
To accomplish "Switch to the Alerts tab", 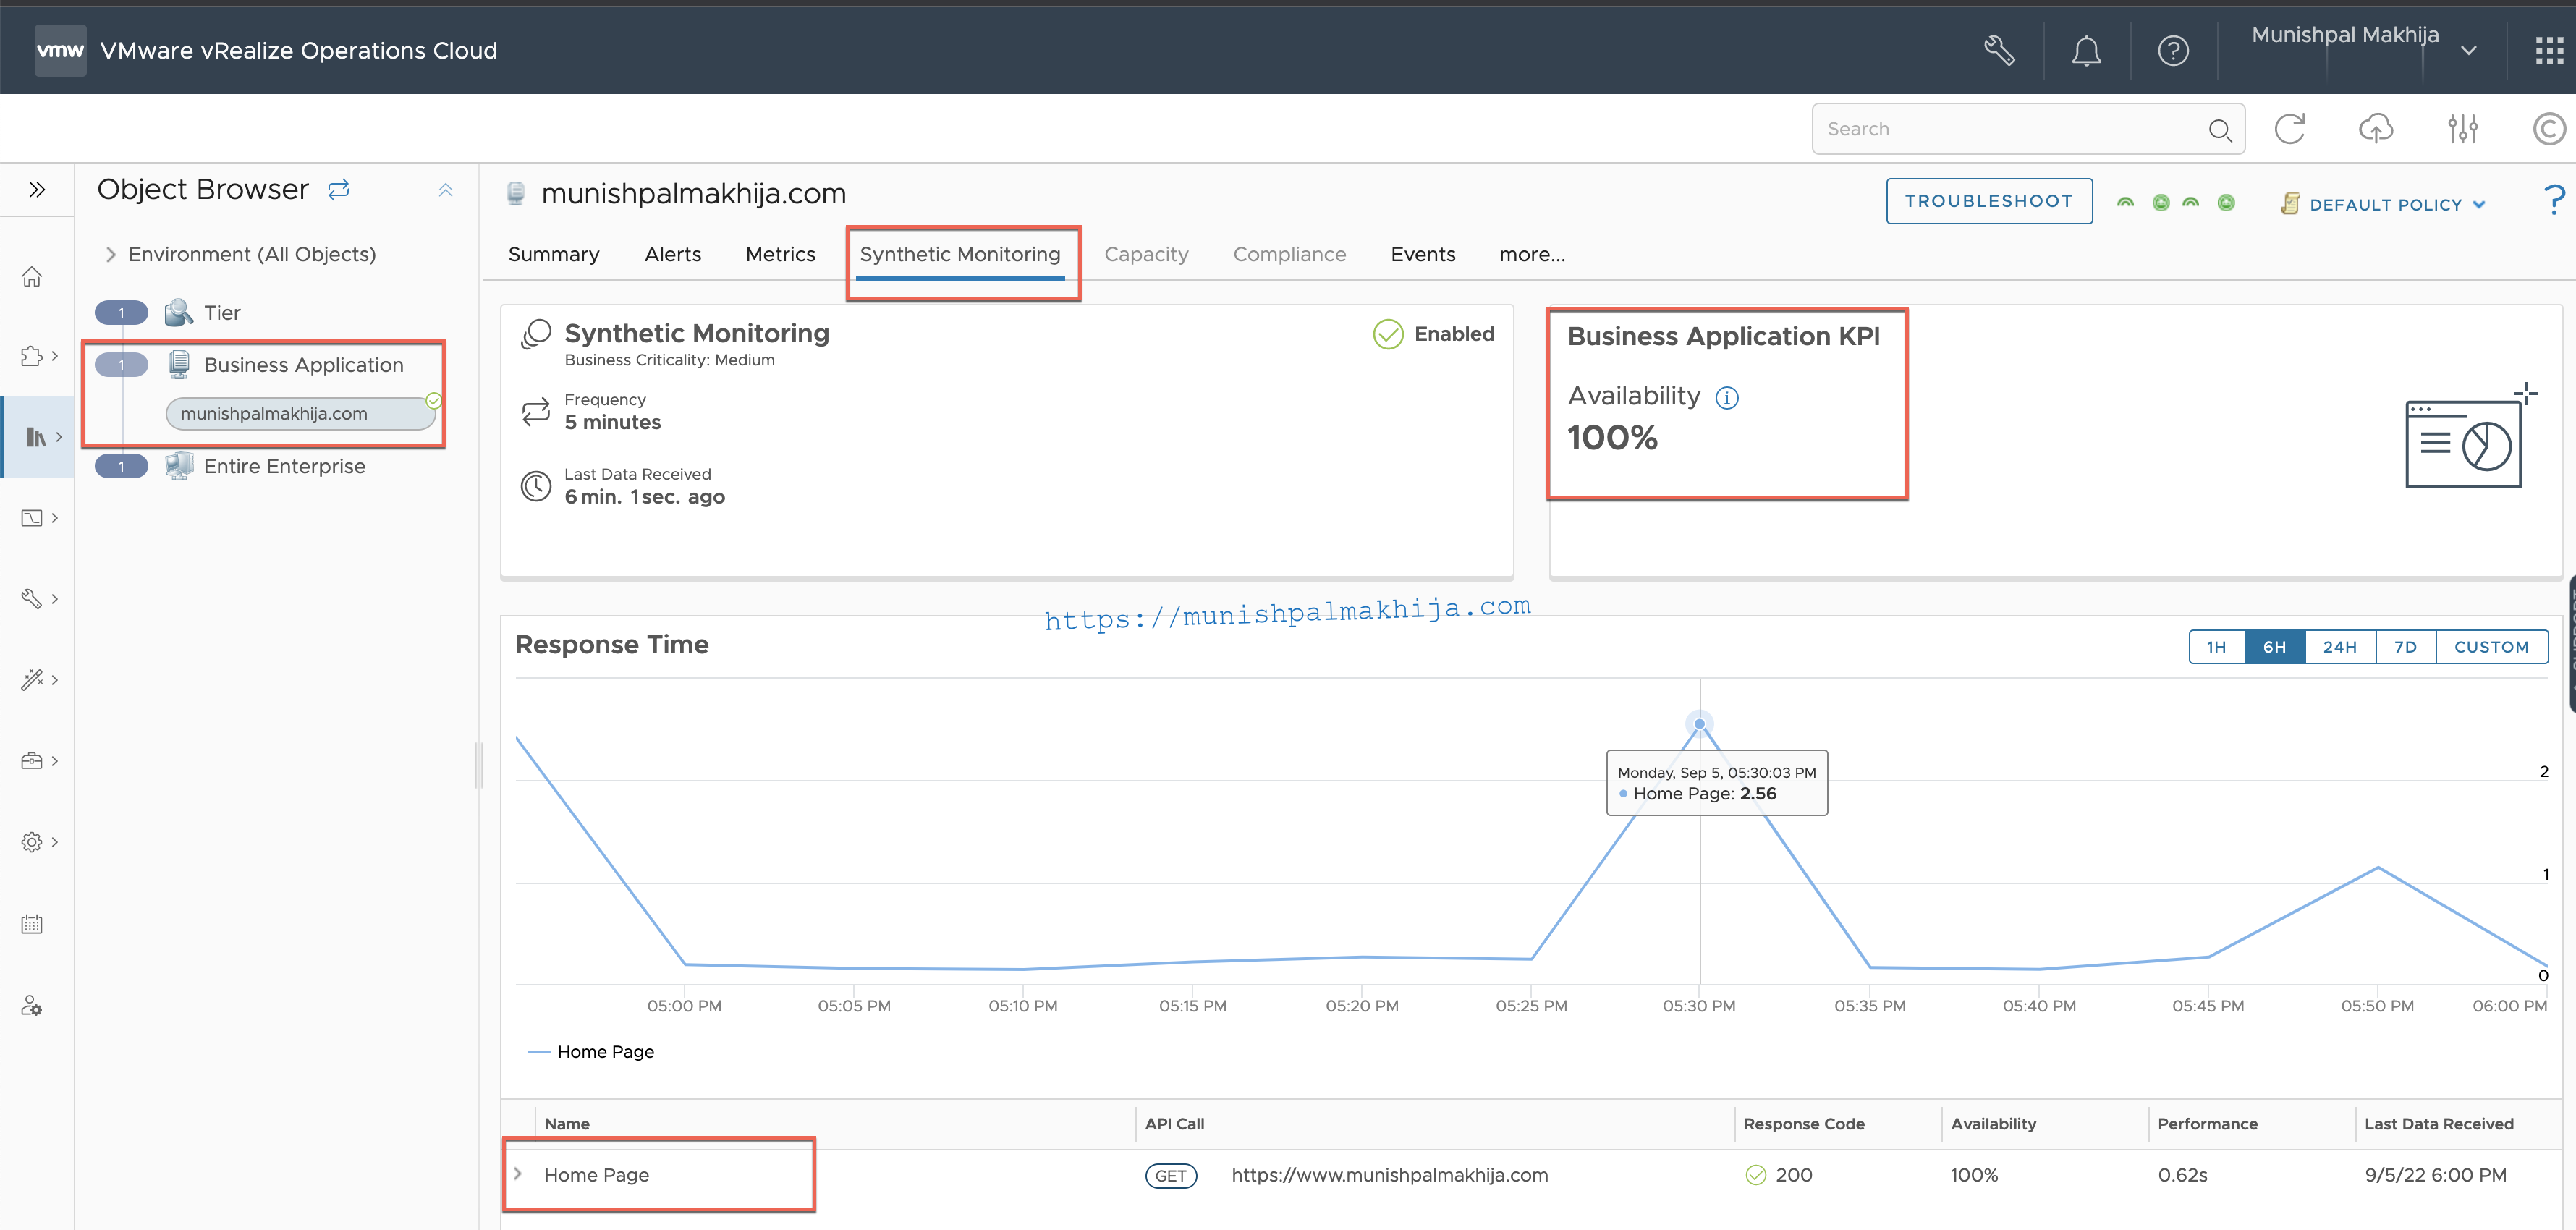I will pos(673,255).
